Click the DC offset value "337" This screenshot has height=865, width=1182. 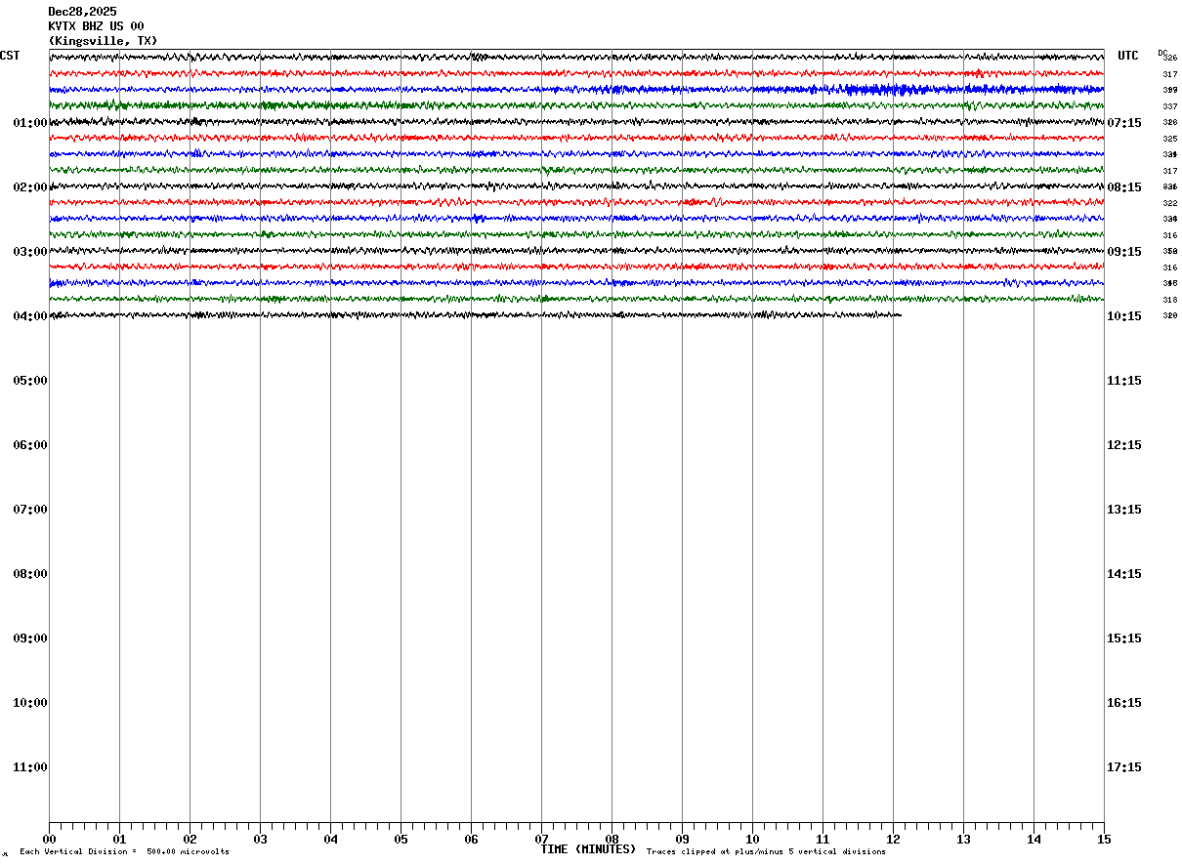click(x=1169, y=106)
